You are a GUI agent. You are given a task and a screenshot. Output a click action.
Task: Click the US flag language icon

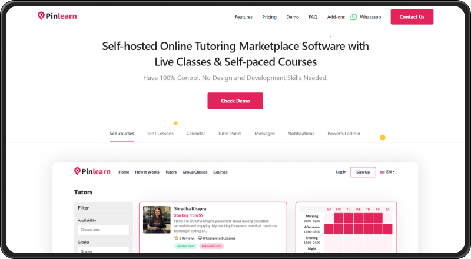[382, 172]
